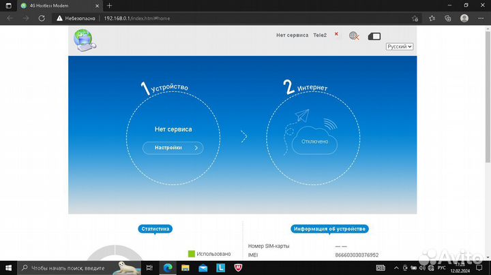Close the 4G Hostless Modem tab
Image resolution: width=491 pixels, height=275 pixels.
(97, 5)
